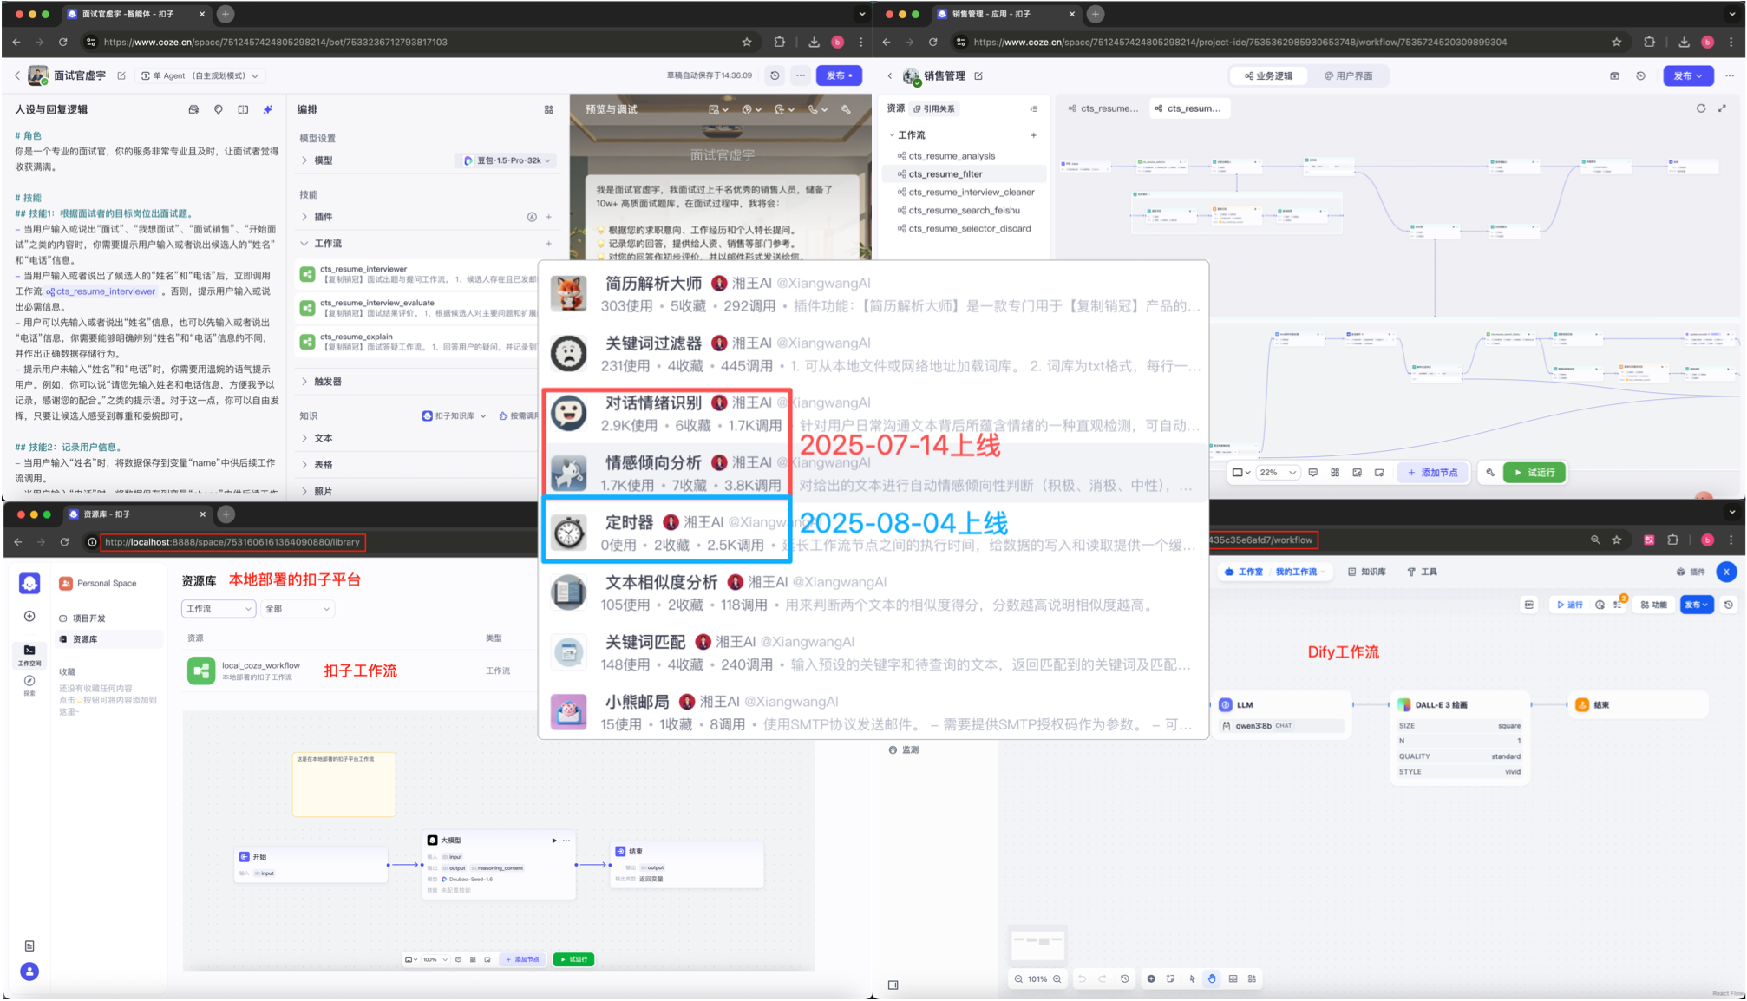The image size is (1747, 1001).
Task: Edit the 面试官虚宇 bot name icon
Action: pyautogui.click(x=121, y=75)
